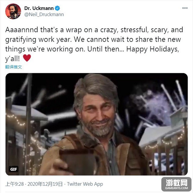Click the Happy Holidays phrase in the tweet

(x=153, y=49)
